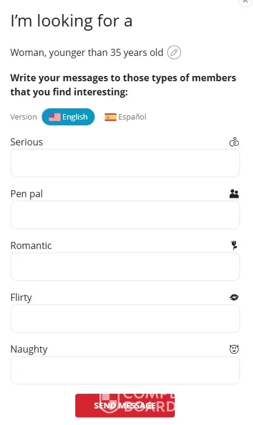This screenshot has width=253, height=425.
Task: Switch message version to Español
Action: pyautogui.click(x=125, y=117)
